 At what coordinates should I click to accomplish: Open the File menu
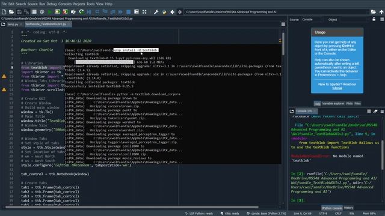(x=4, y=4)
